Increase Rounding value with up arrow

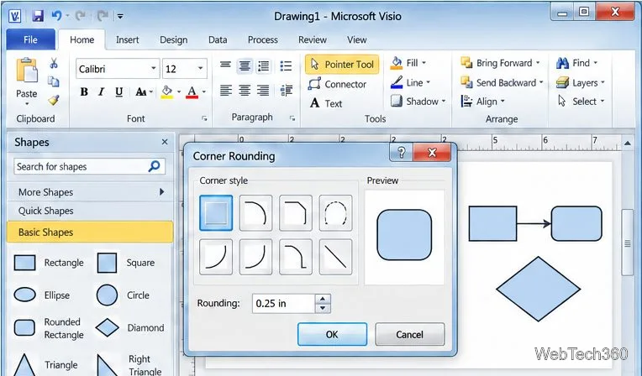point(323,299)
